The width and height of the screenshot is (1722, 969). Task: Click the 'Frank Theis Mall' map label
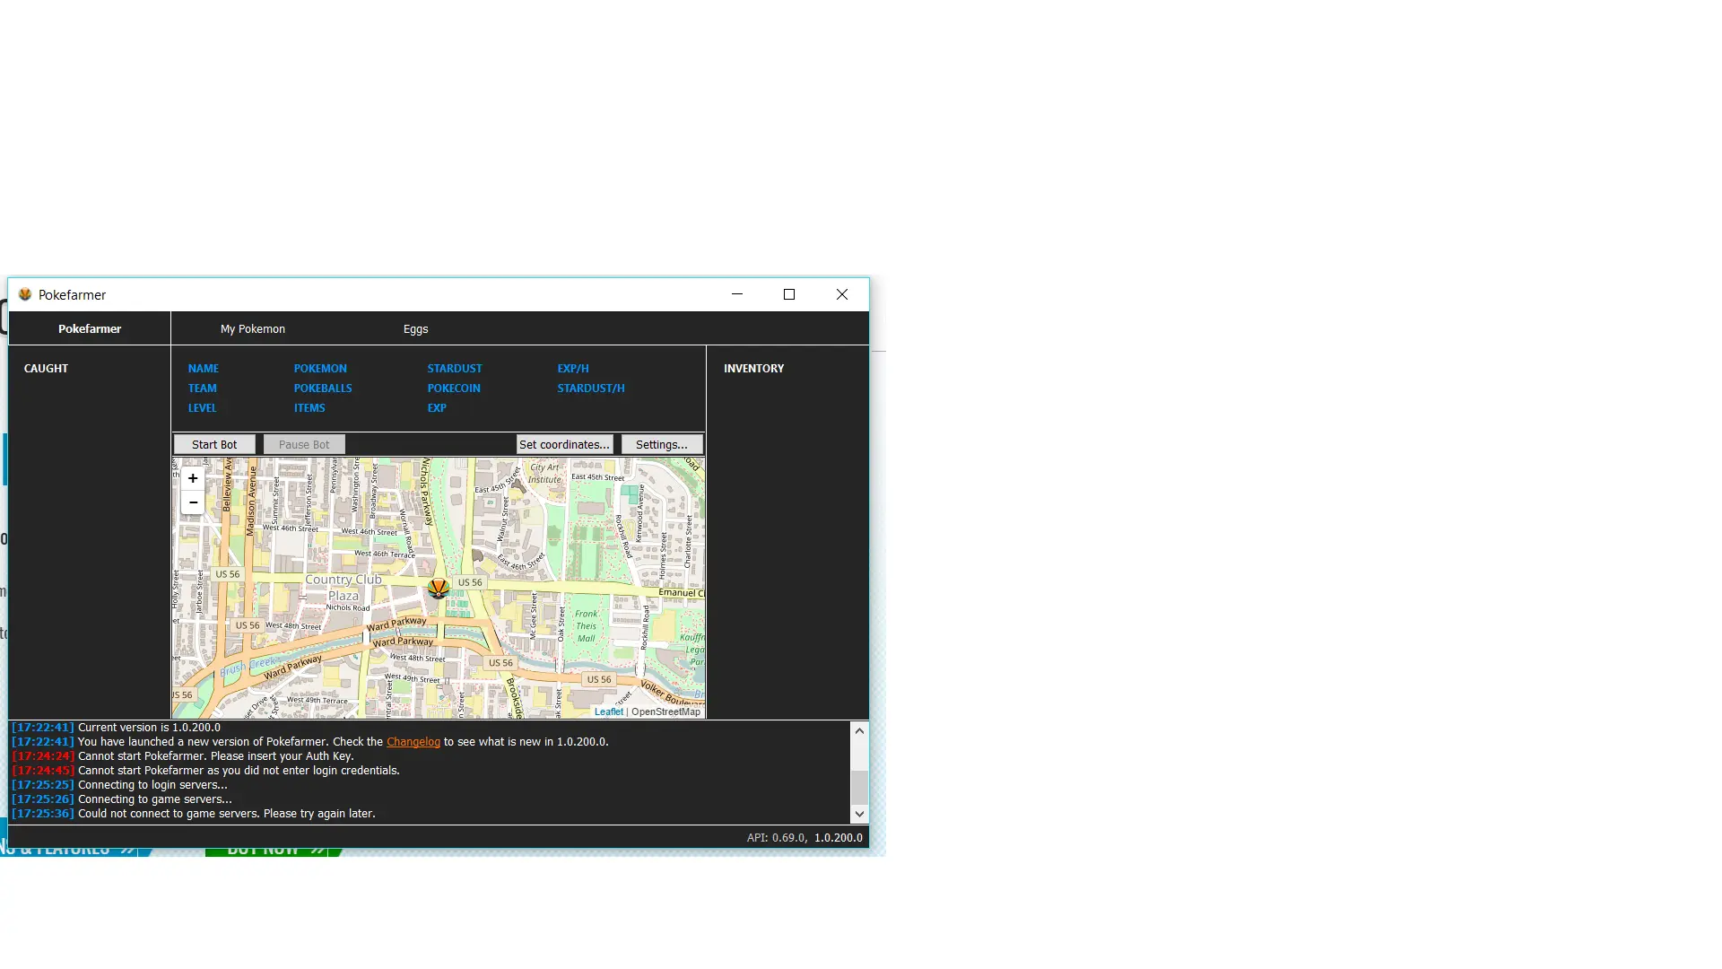[586, 626]
